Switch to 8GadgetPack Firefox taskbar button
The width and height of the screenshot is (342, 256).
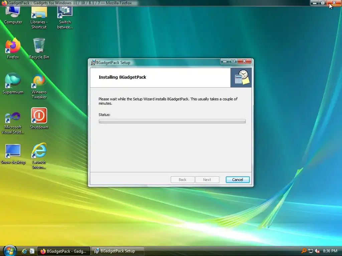[x=64, y=251]
